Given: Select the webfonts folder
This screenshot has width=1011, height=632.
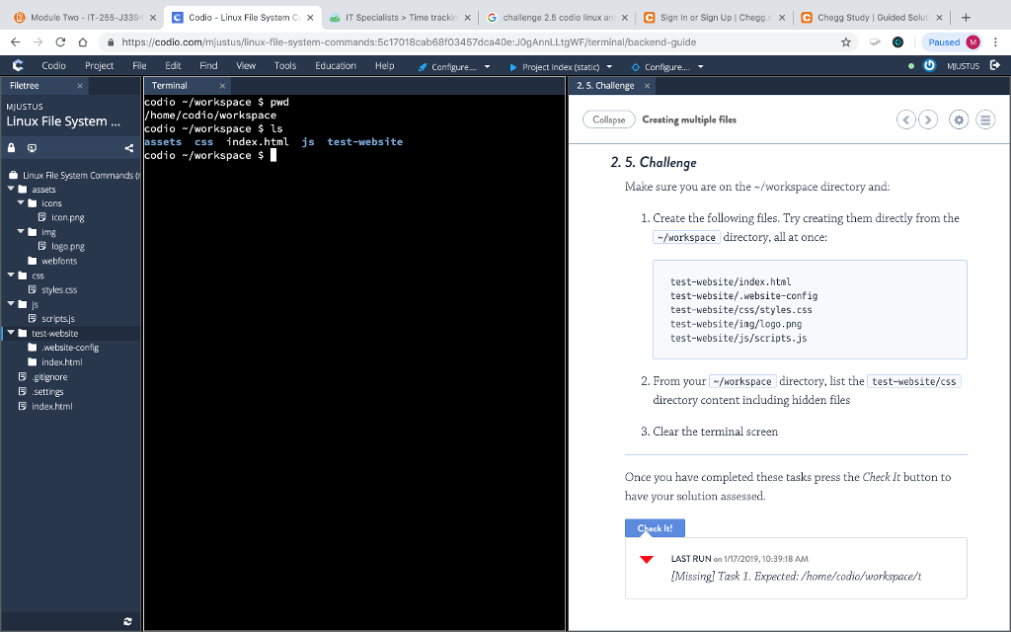Looking at the screenshot, I should pyautogui.click(x=58, y=261).
